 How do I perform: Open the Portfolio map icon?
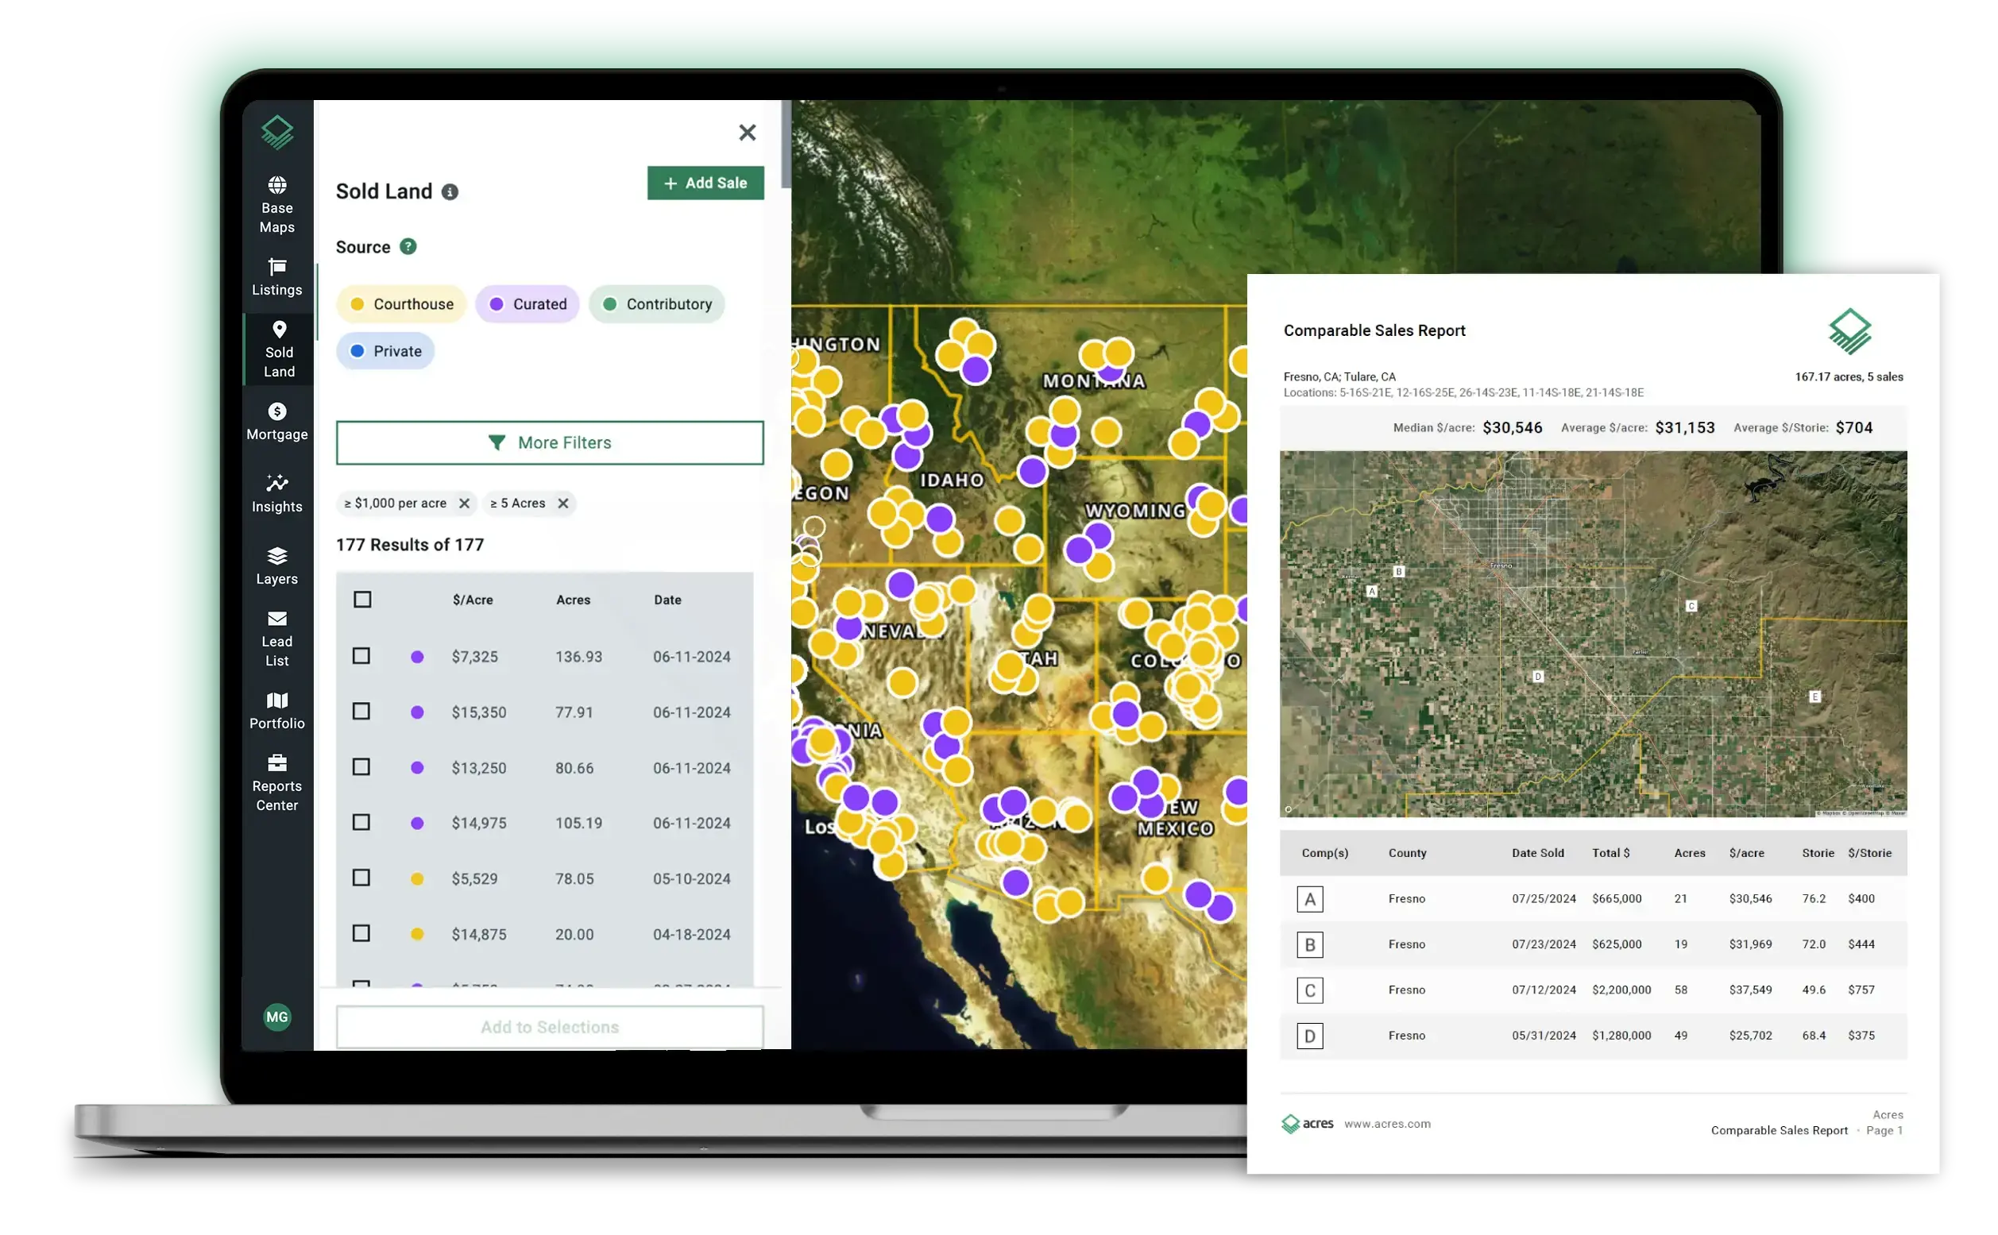pos(277,700)
